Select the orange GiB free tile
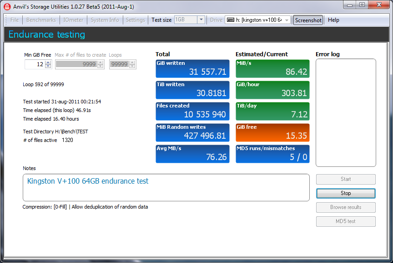The image size is (393, 263). (272, 132)
